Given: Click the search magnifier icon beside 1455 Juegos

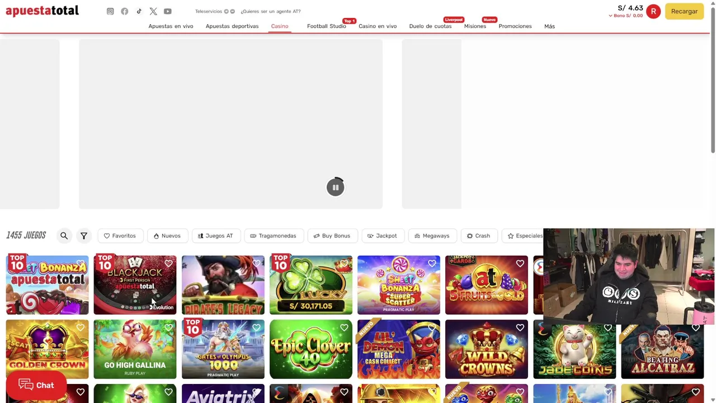Looking at the screenshot, I should coord(64,236).
